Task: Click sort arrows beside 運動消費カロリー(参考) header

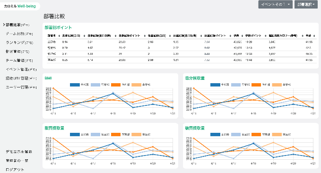Action: pyautogui.click(x=303, y=35)
